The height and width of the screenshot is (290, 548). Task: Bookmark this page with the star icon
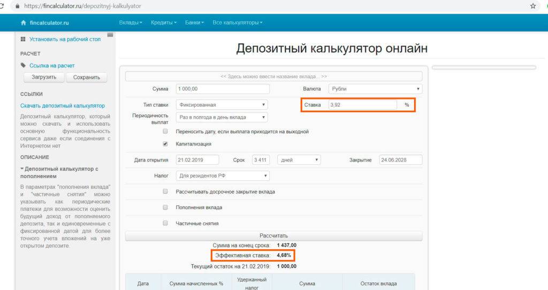click(532, 6)
